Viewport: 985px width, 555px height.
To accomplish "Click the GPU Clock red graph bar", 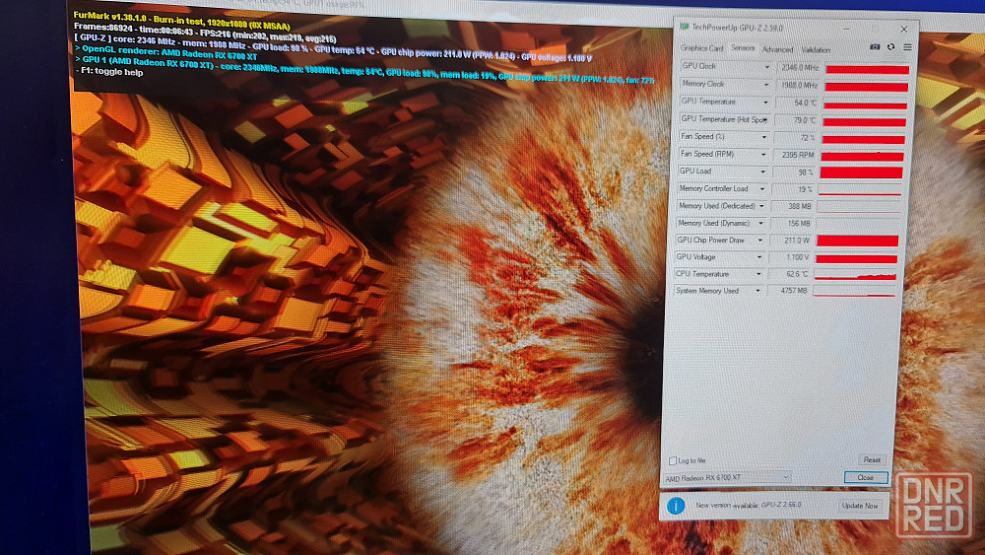I will pyautogui.click(x=868, y=70).
